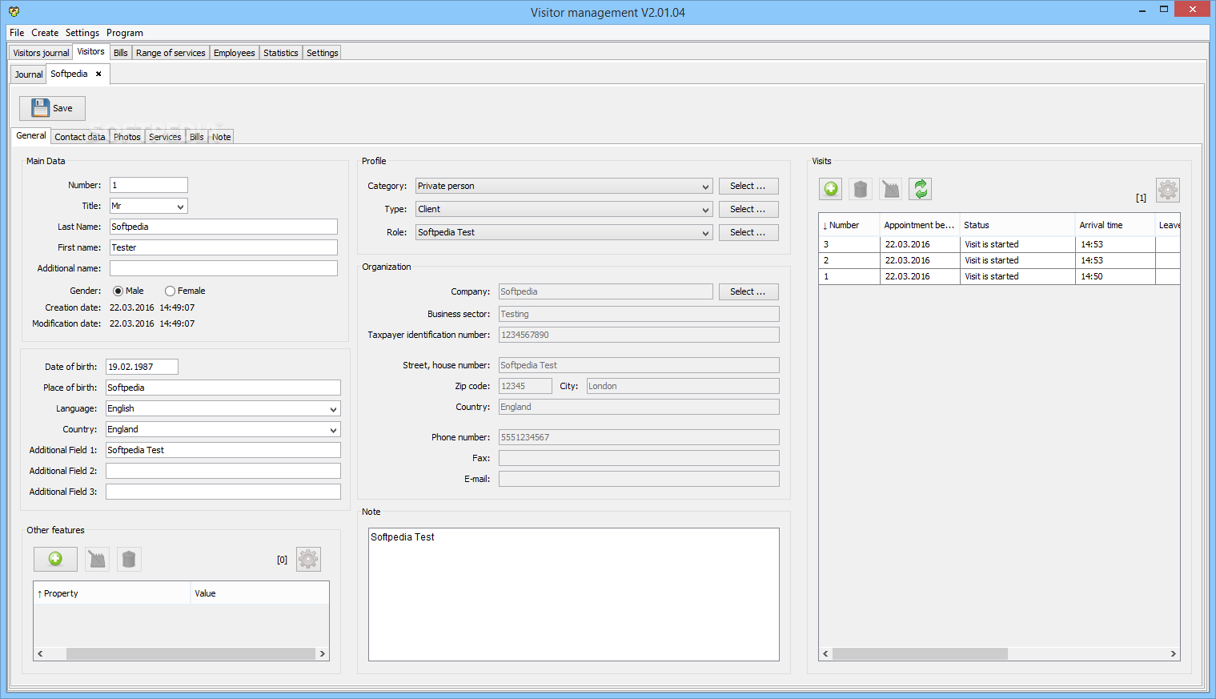Click Select button next to Company
This screenshot has width=1216, height=699.
748,291
